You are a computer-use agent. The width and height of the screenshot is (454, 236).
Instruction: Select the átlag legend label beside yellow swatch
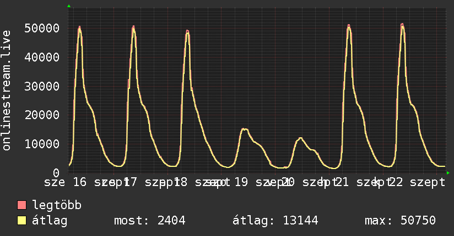(50, 221)
